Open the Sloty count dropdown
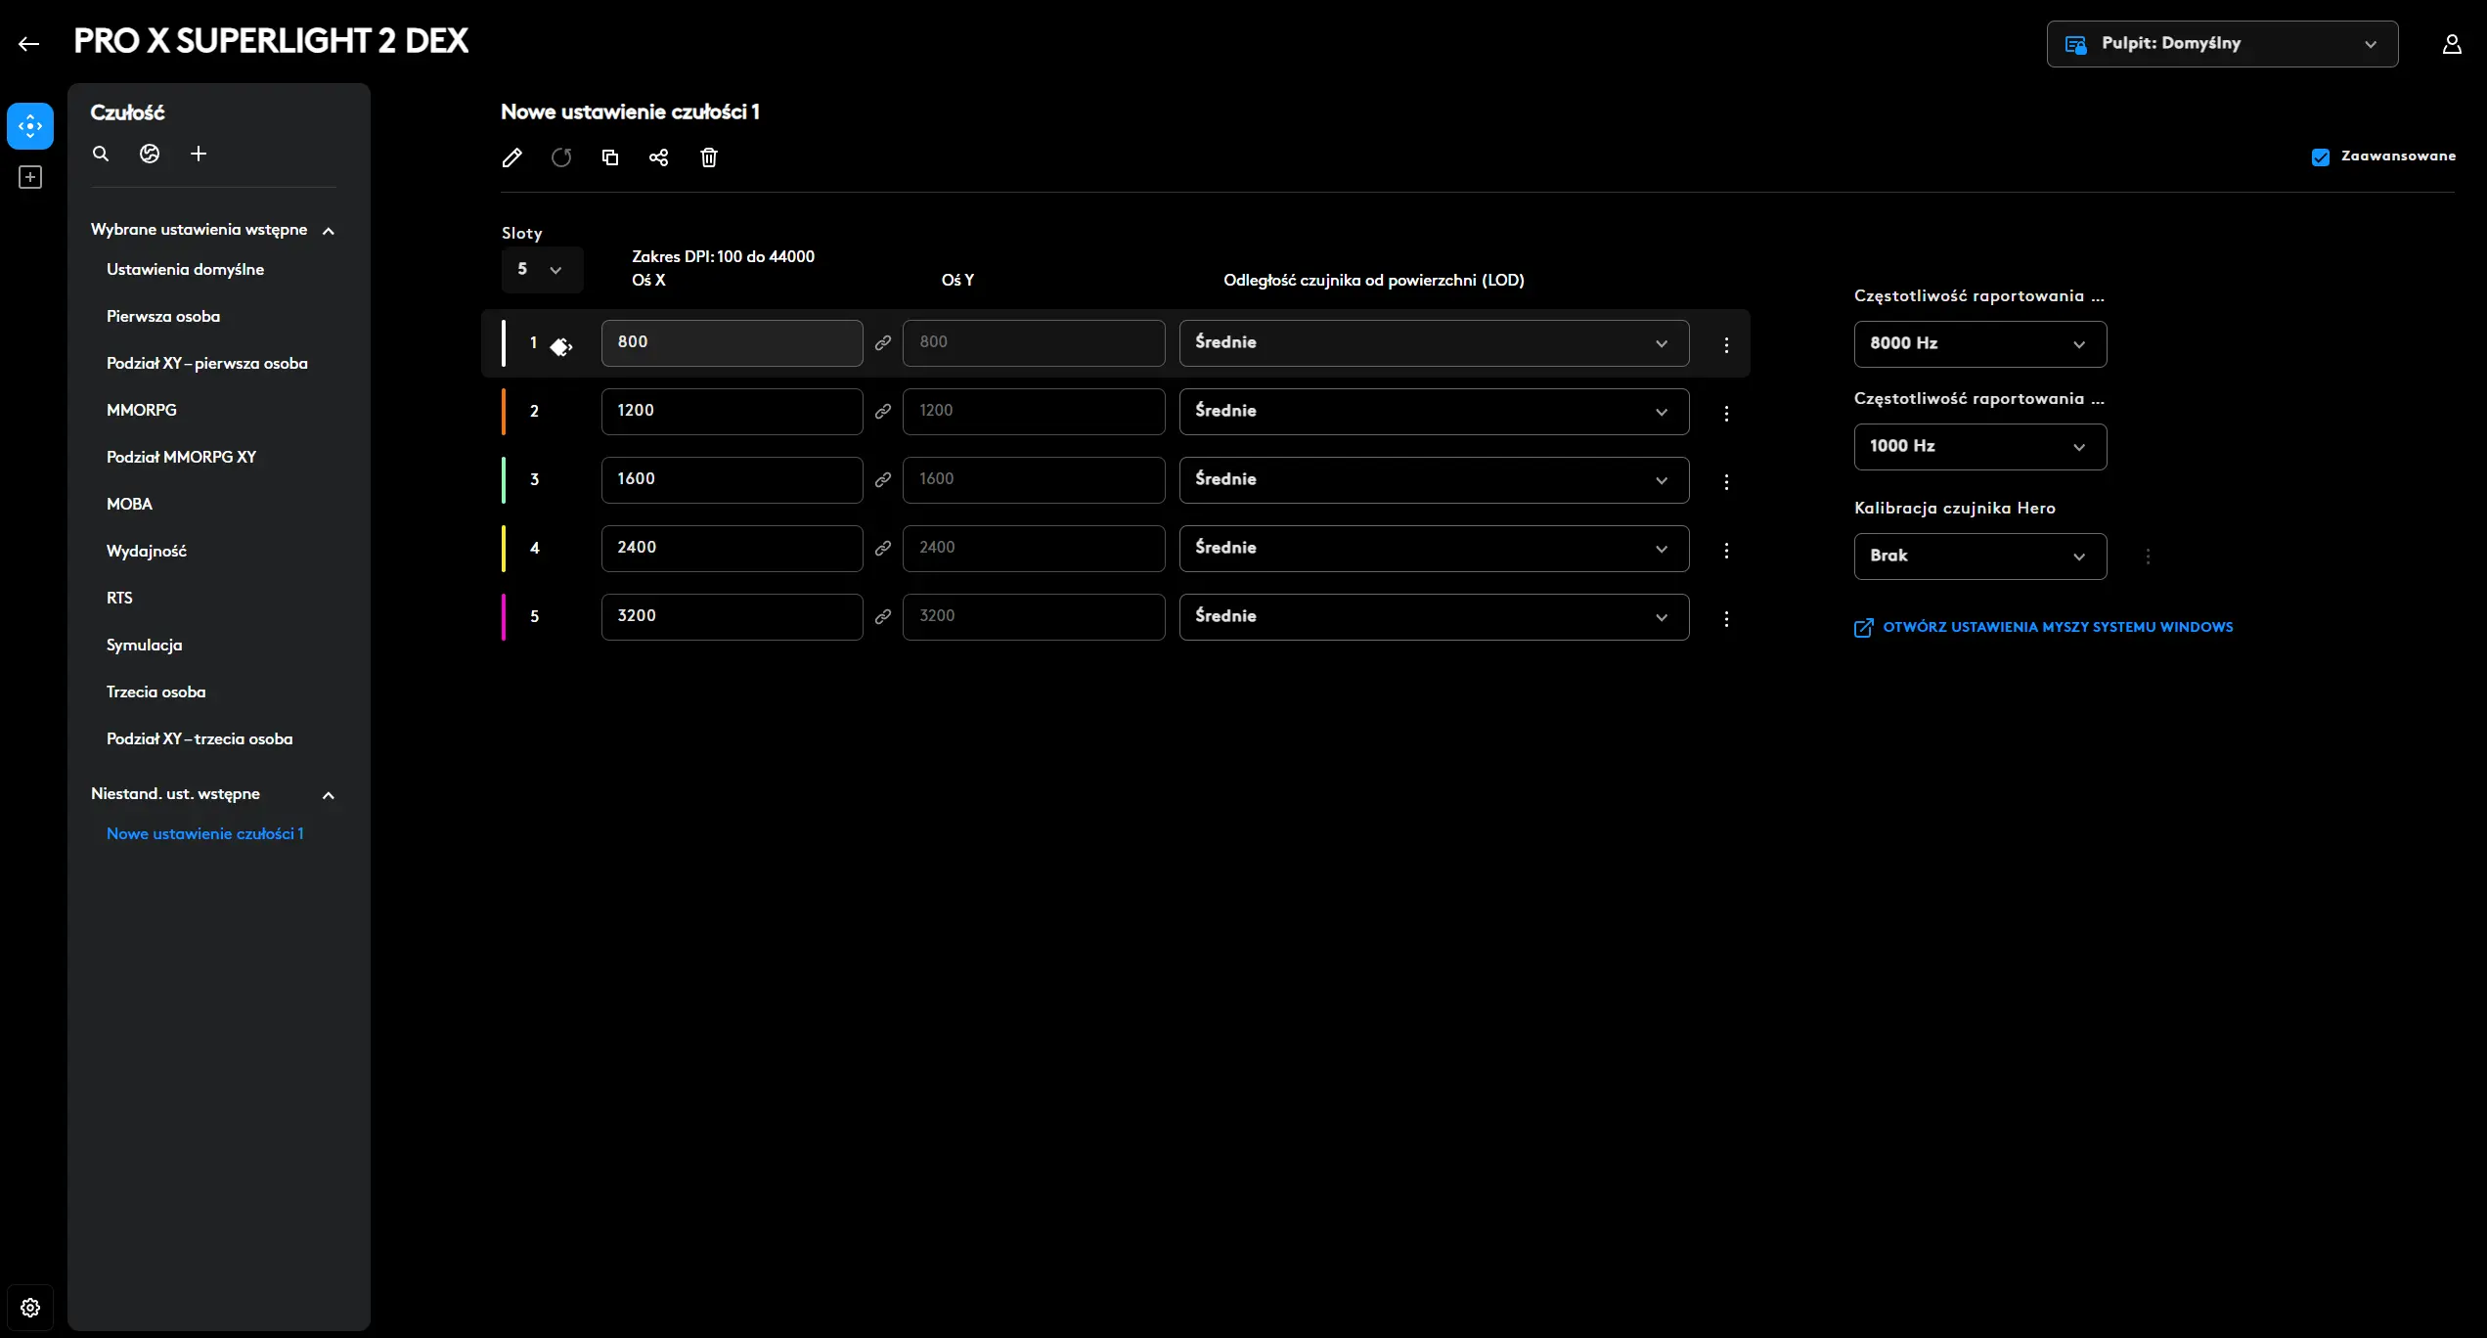The width and height of the screenshot is (2487, 1338). tap(541, 269)
